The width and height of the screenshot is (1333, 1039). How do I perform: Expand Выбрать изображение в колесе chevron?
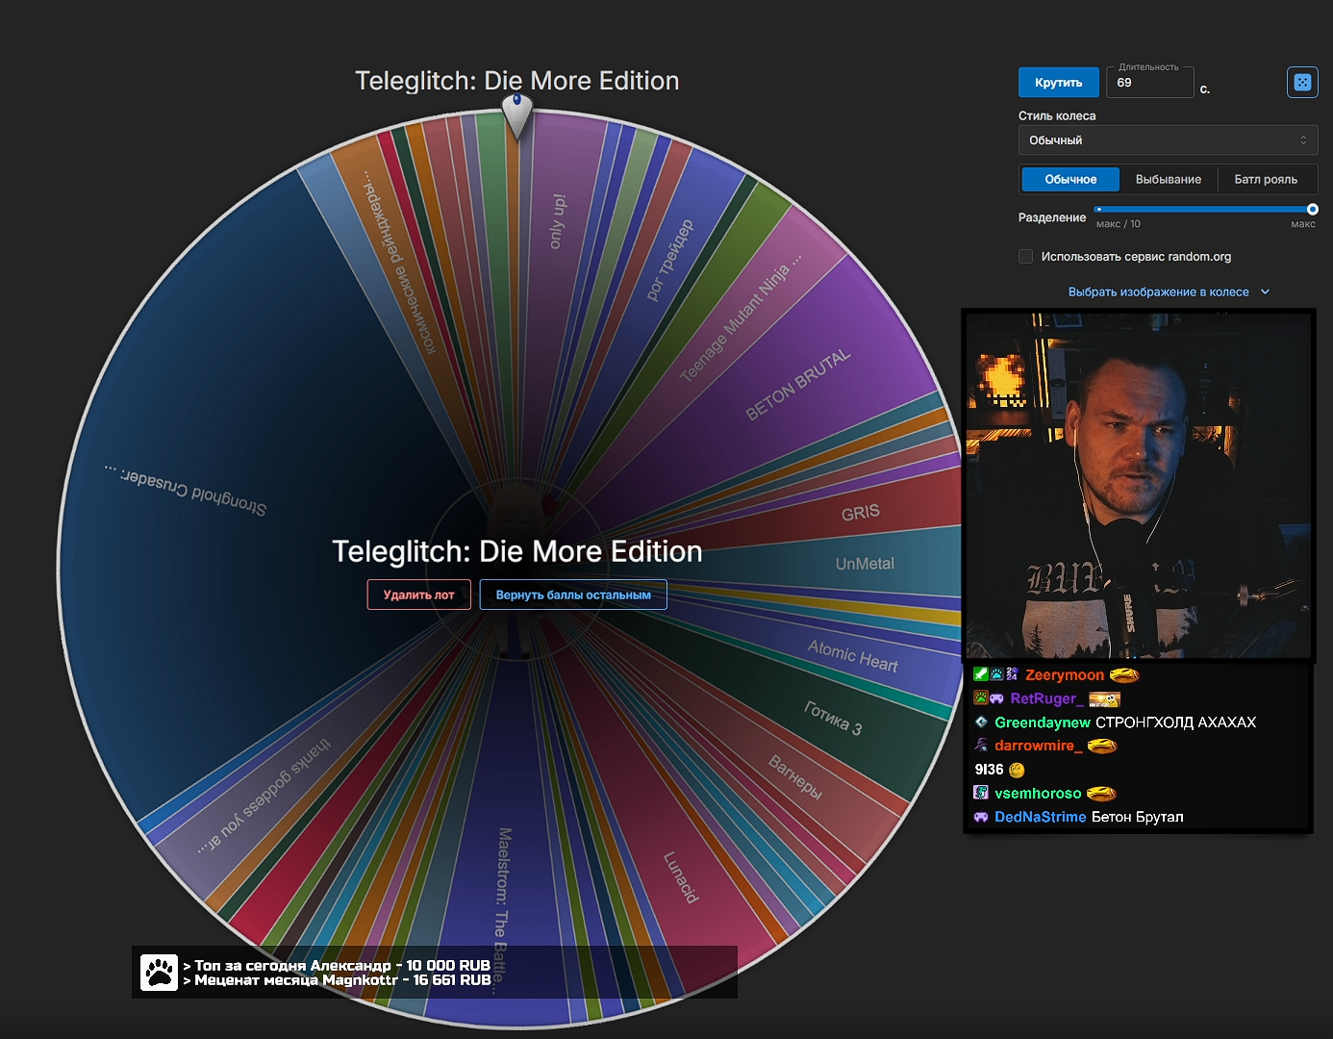[1265, 292]
